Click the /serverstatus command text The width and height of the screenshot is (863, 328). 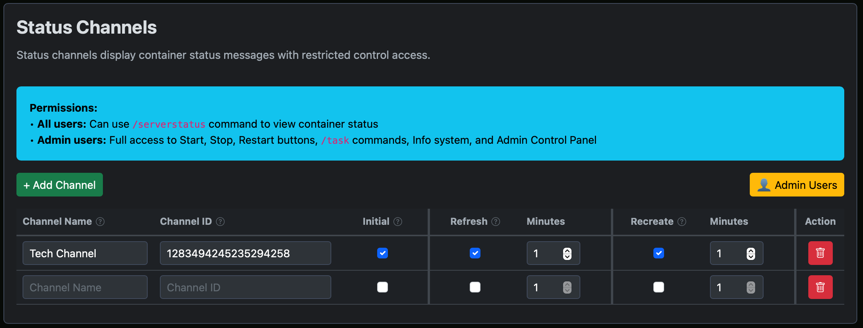coord(169,124)
